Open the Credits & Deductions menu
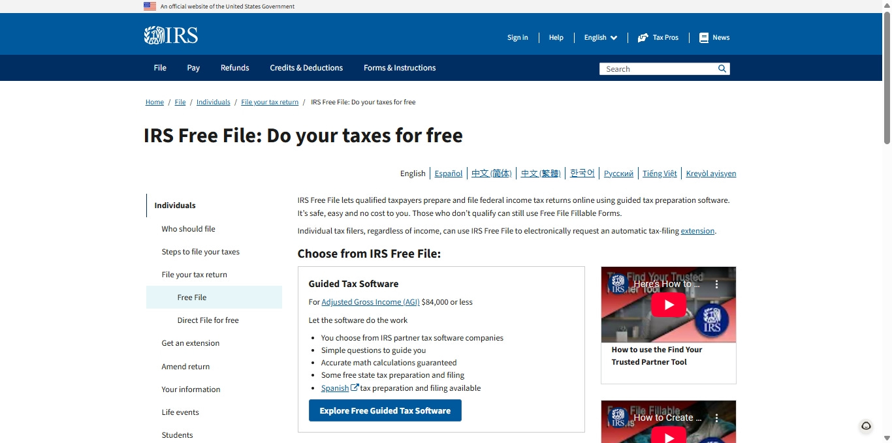The width and height of the screenshot is (892, 443). [x=306, y=68]
